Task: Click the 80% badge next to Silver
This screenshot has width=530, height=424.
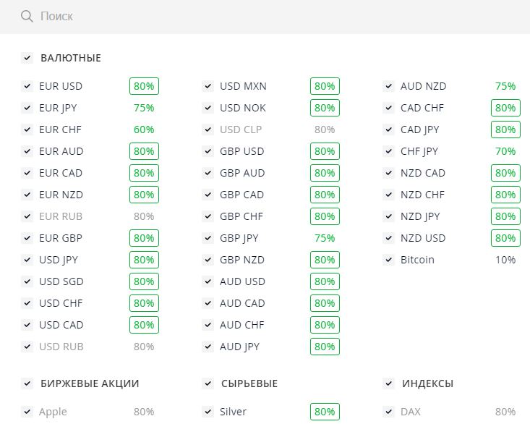Action: click(x=325, y=412)
